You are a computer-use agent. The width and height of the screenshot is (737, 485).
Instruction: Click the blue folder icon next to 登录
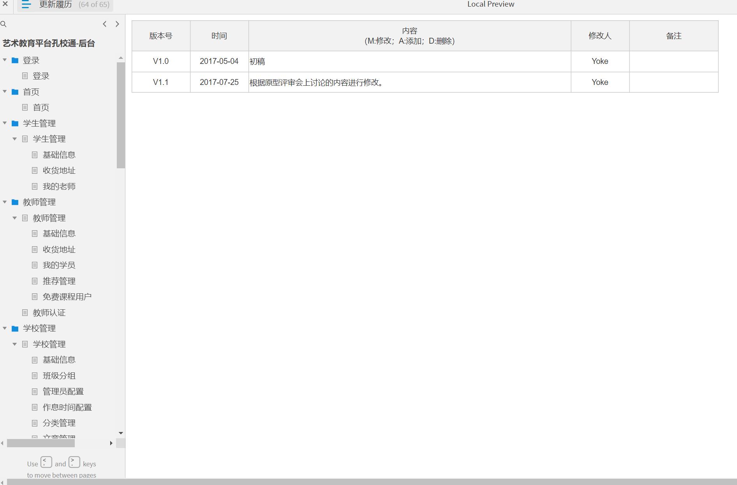click(x=15, y=60)
